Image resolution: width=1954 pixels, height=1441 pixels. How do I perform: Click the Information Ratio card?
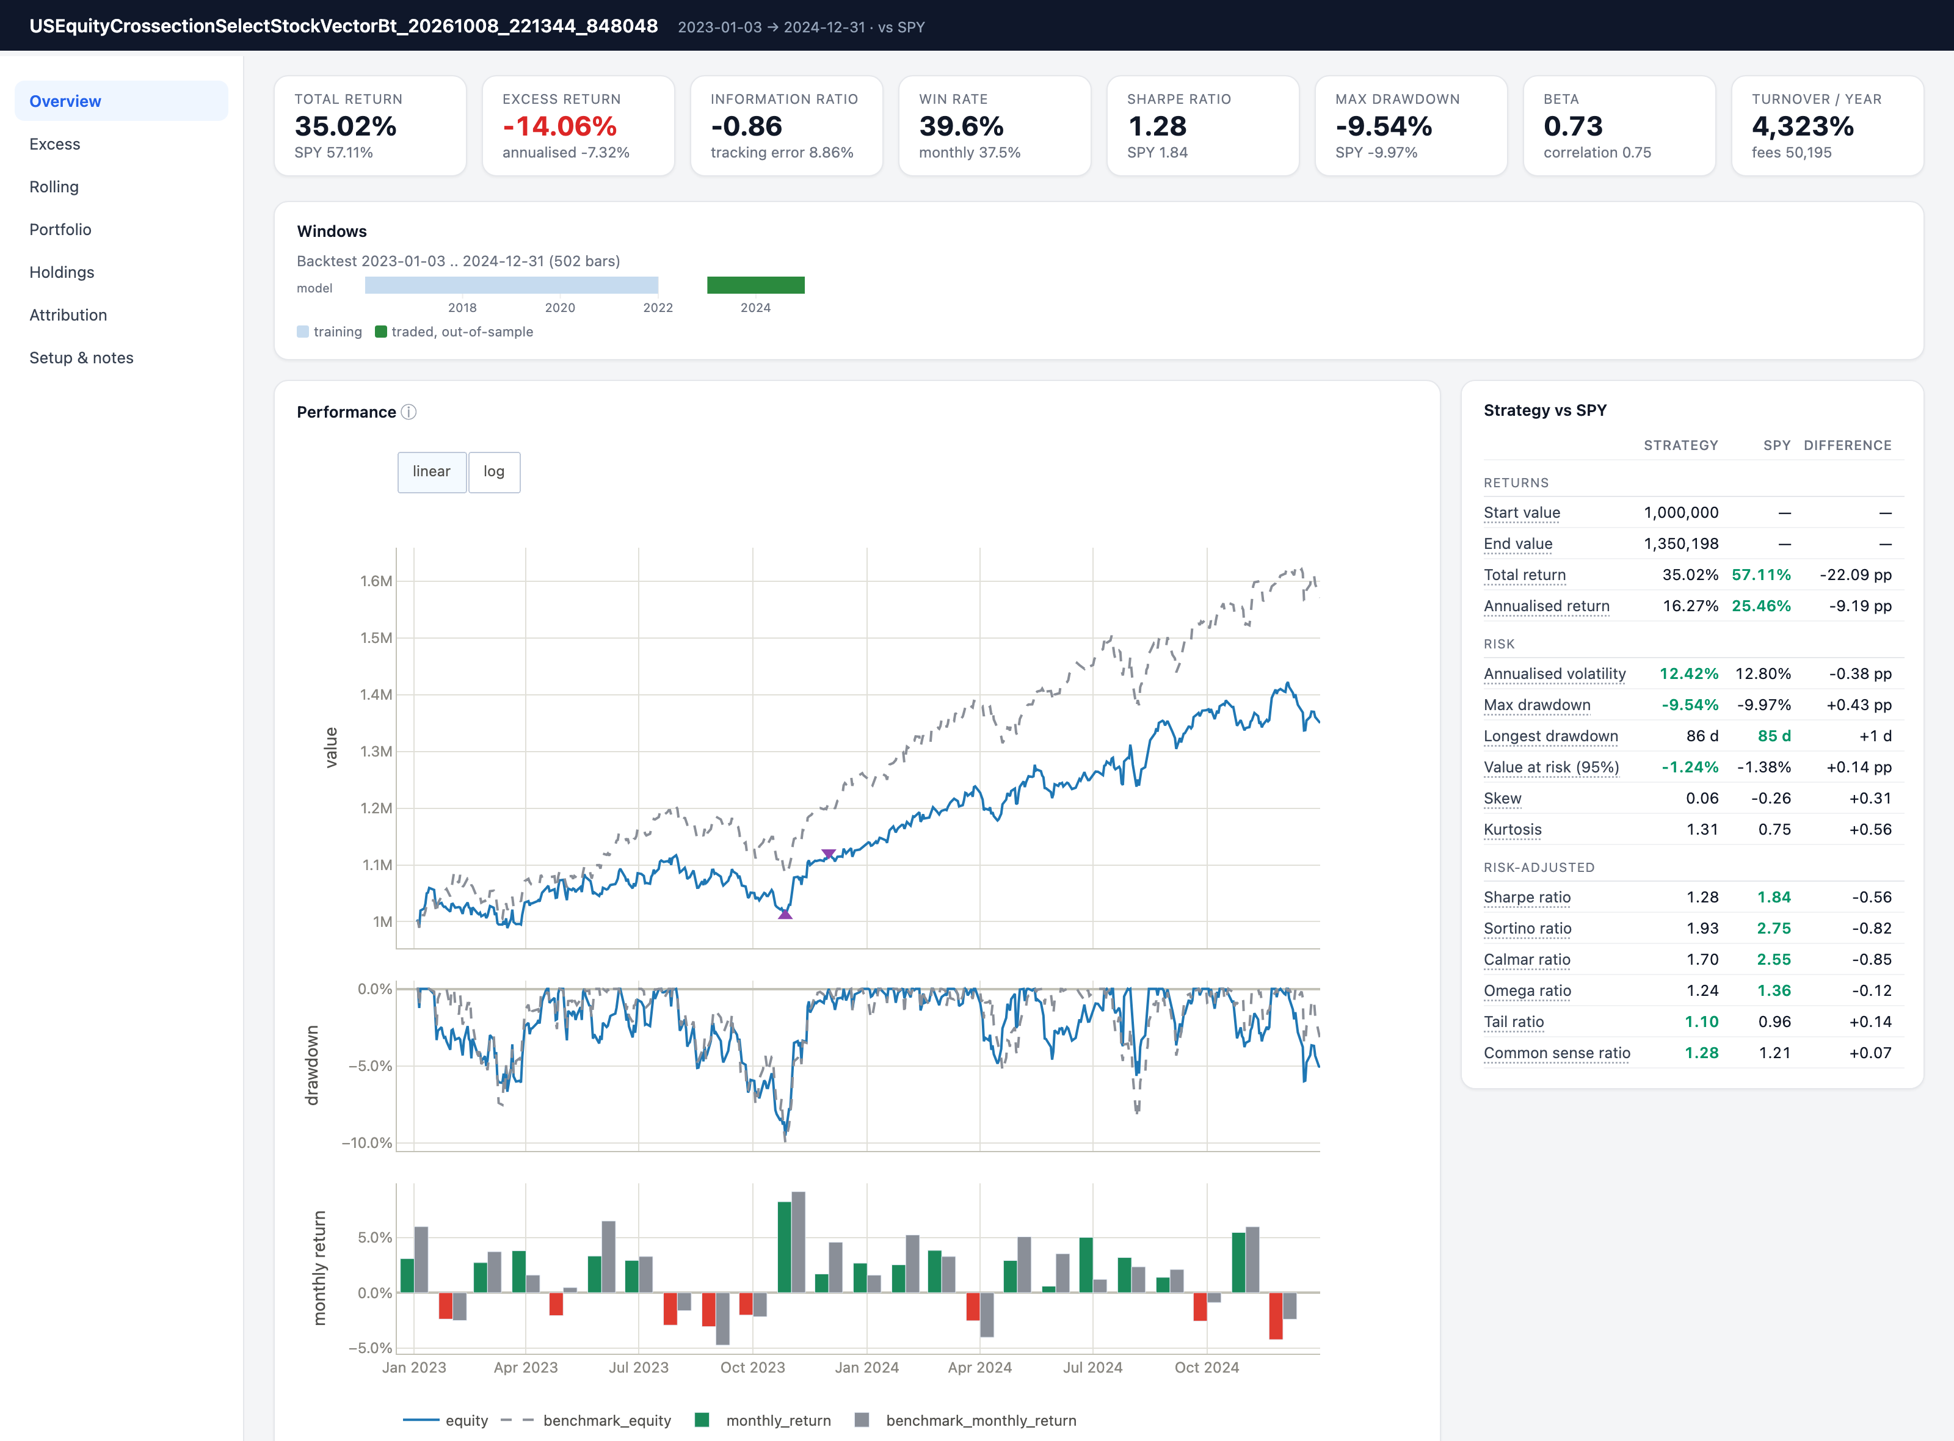click(x=786, y=126)
